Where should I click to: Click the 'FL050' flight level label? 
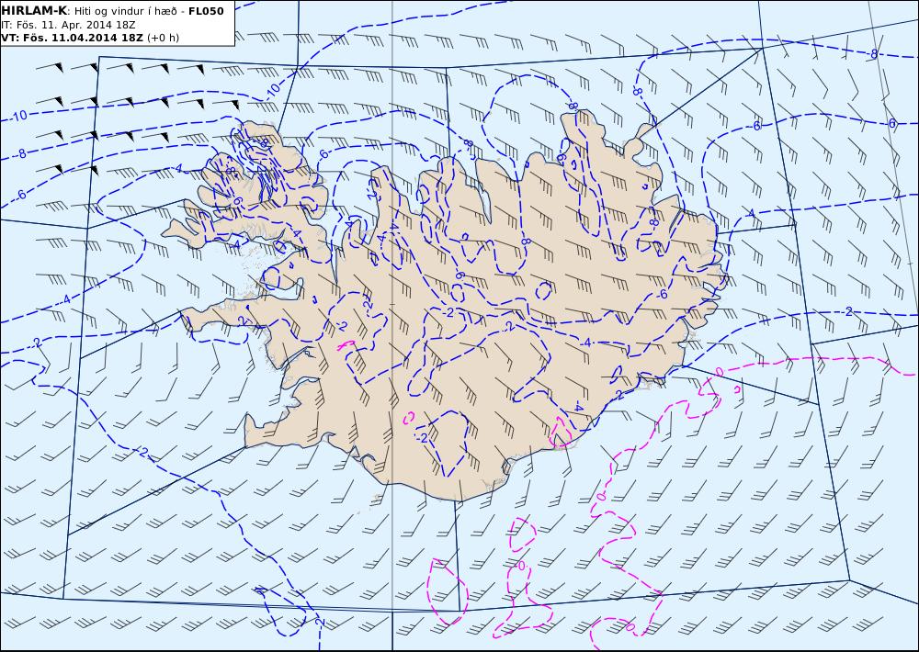point(206,11)
